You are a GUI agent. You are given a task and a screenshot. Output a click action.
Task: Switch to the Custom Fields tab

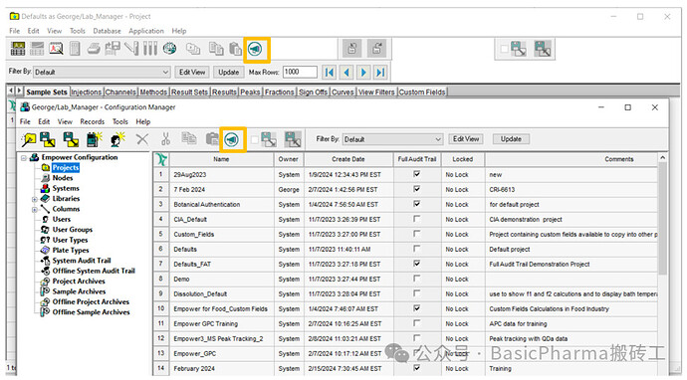(422, 92)
